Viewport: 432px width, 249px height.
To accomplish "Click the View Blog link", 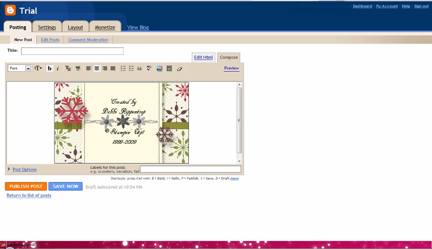I will coord(138,27).
